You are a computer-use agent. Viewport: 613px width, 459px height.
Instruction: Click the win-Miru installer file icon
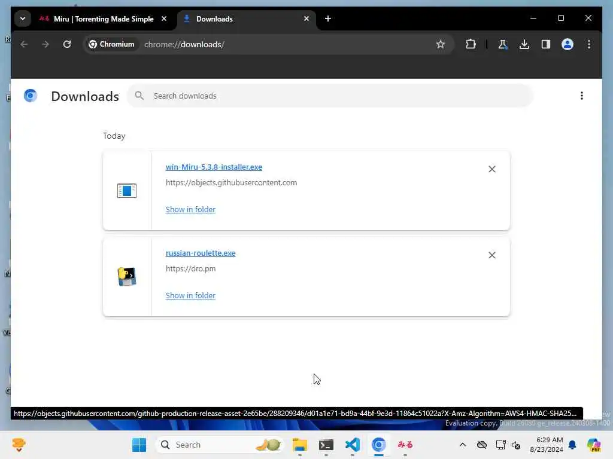(x=127, y=191)
